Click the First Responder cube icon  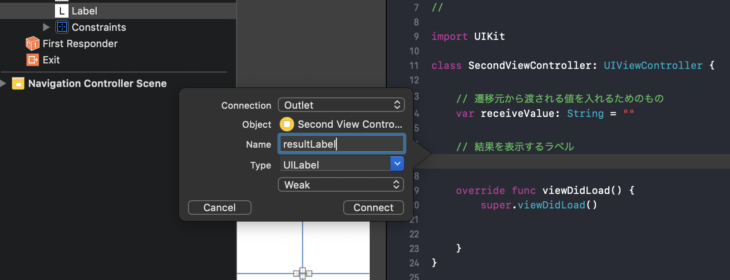pos(33,43)
